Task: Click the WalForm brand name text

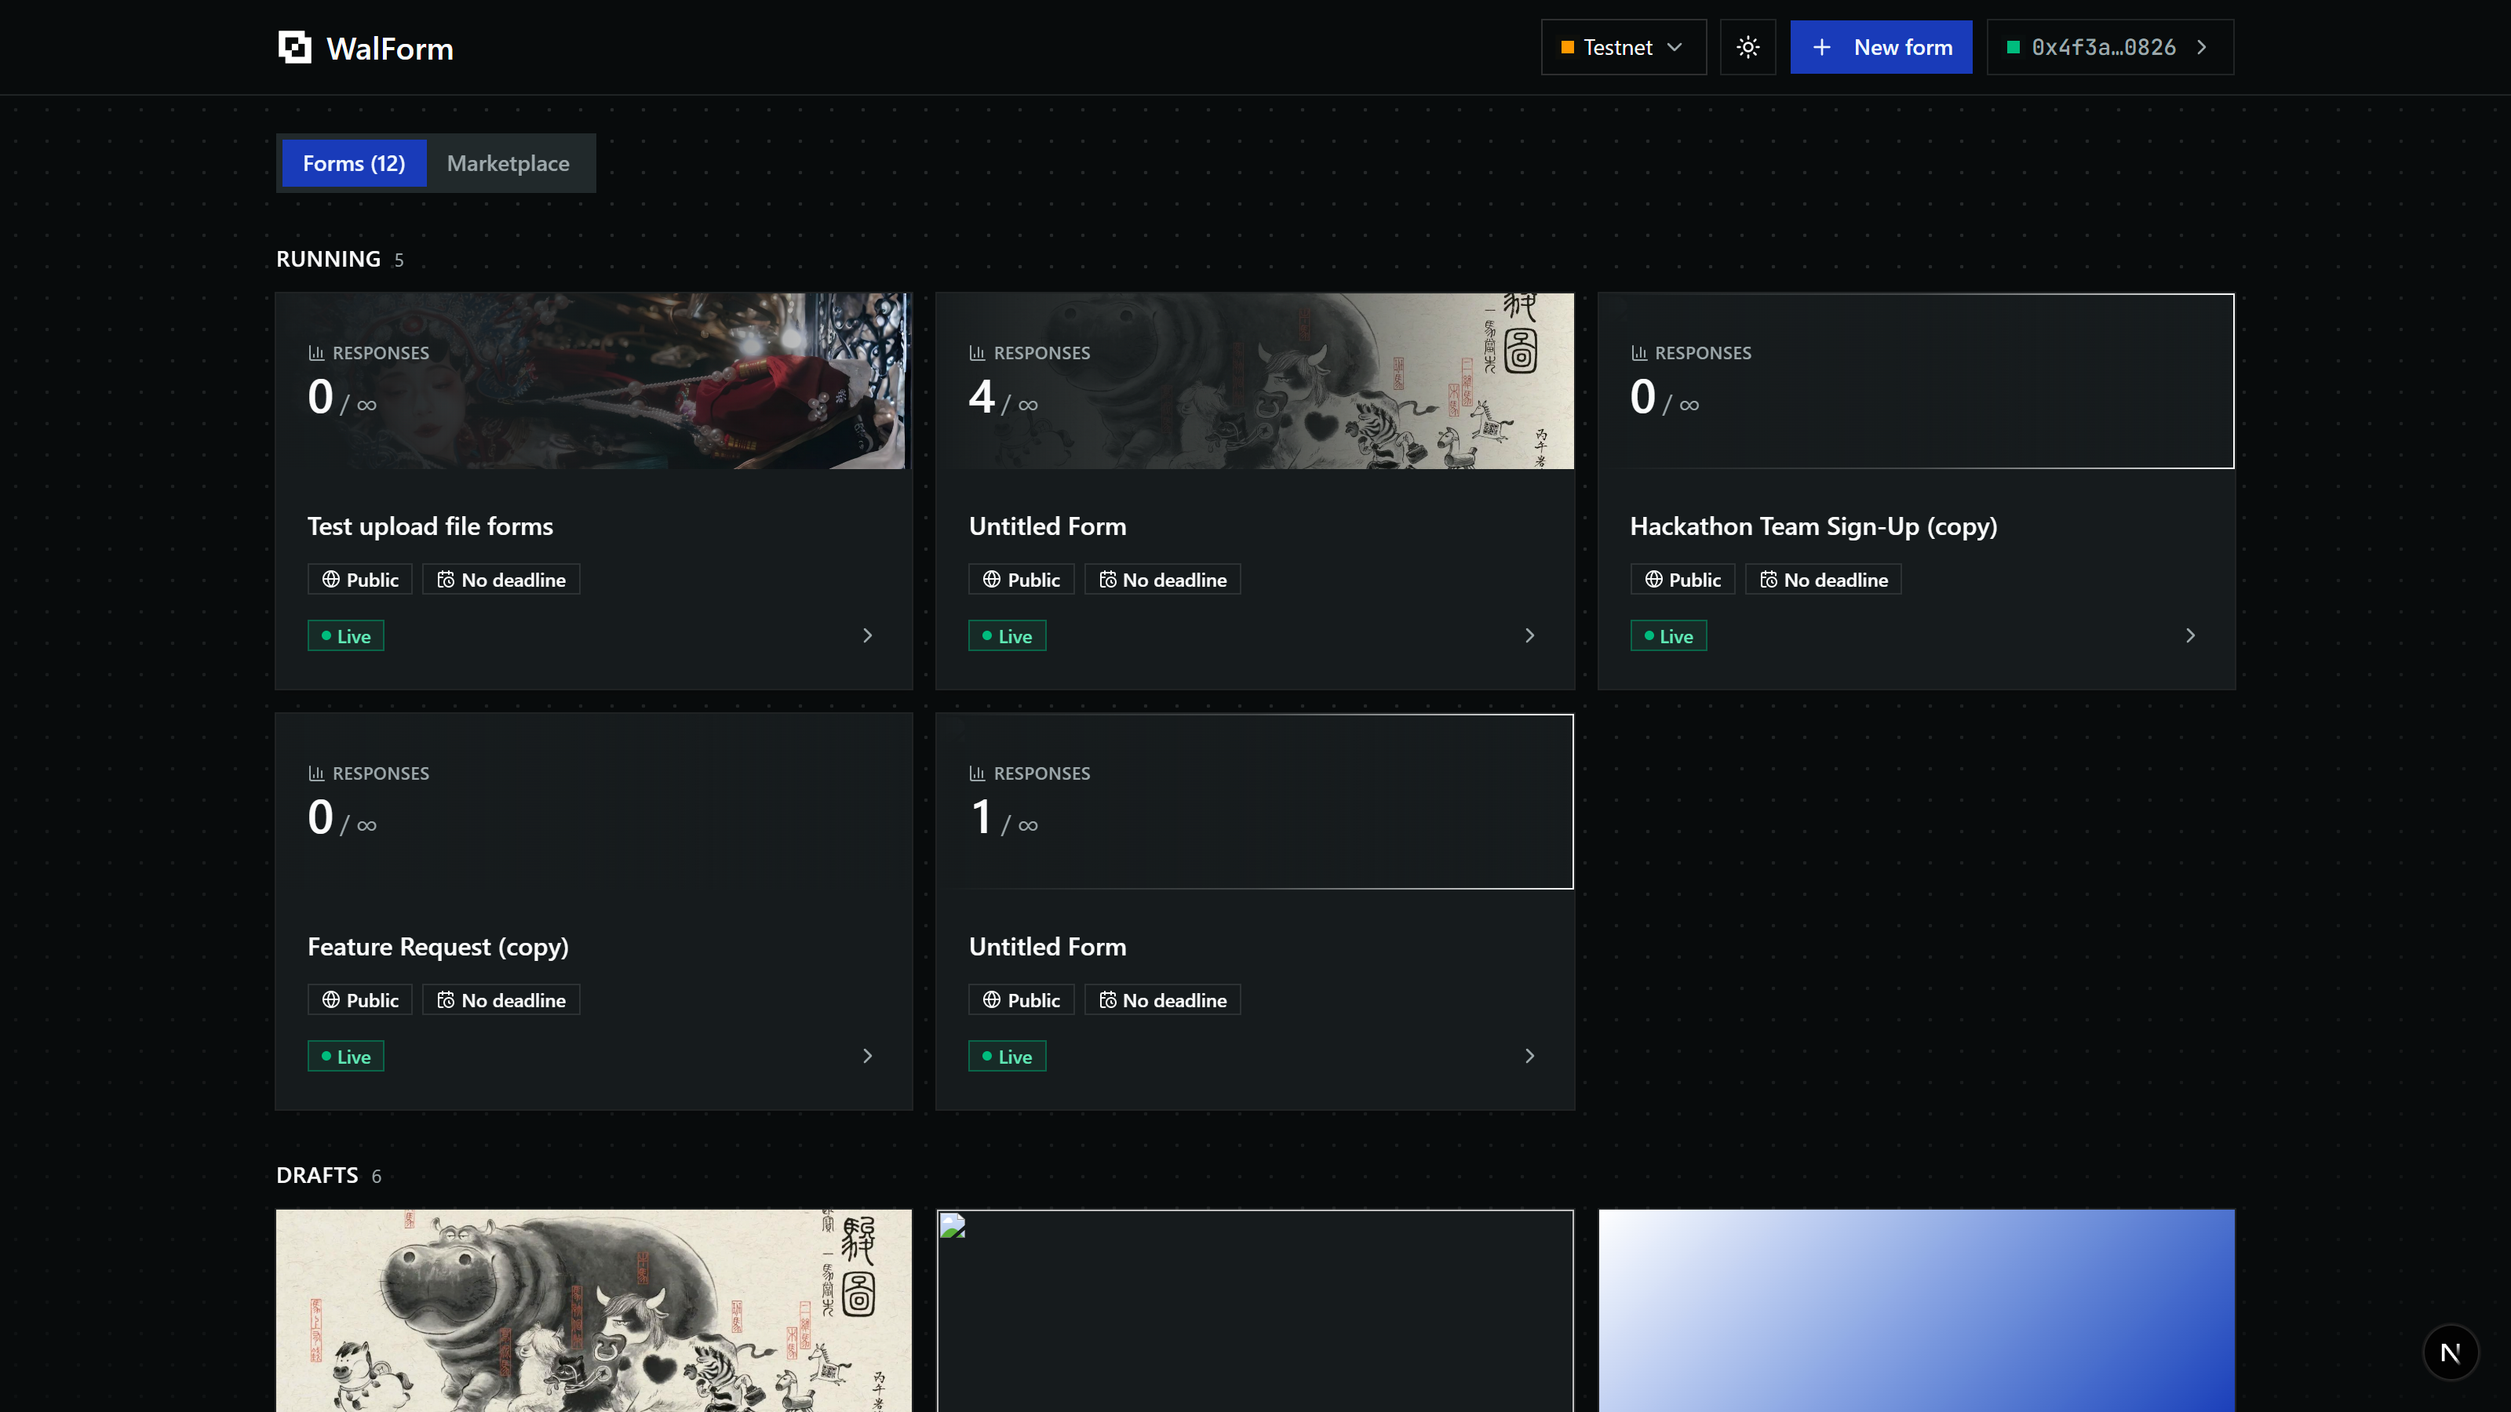Action: pos(390,48)
